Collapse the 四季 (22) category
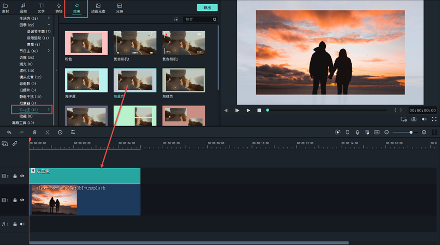The image size is (440, 245). click(49, 25)
